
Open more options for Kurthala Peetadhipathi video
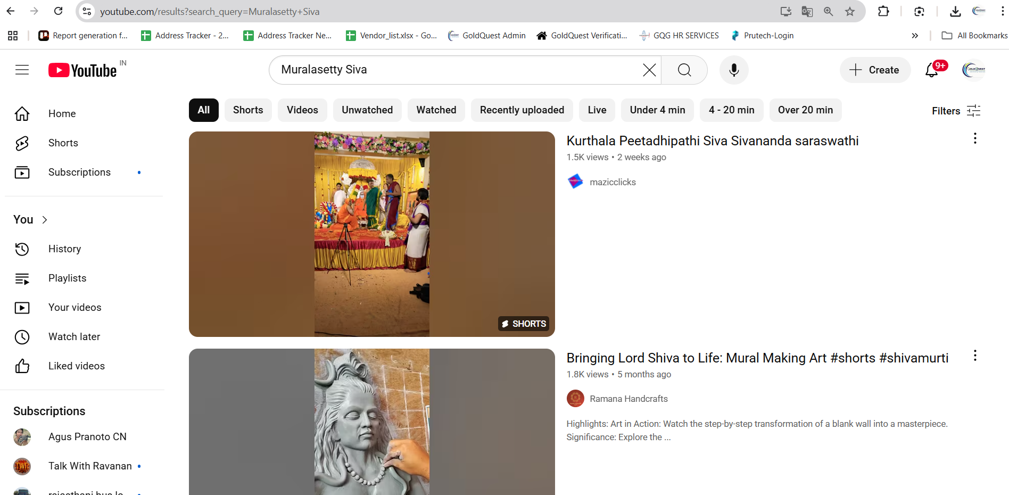[975, 138]
